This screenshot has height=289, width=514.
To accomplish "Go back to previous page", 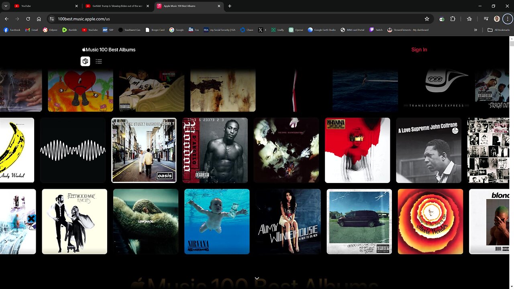I will point(6,19).
